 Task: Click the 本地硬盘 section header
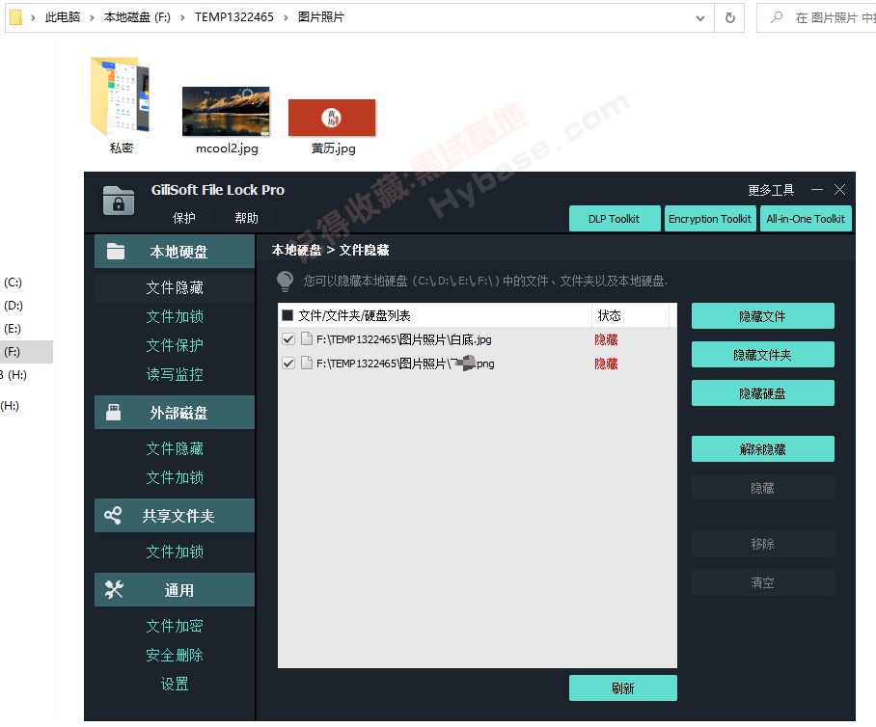coord(175,252)
